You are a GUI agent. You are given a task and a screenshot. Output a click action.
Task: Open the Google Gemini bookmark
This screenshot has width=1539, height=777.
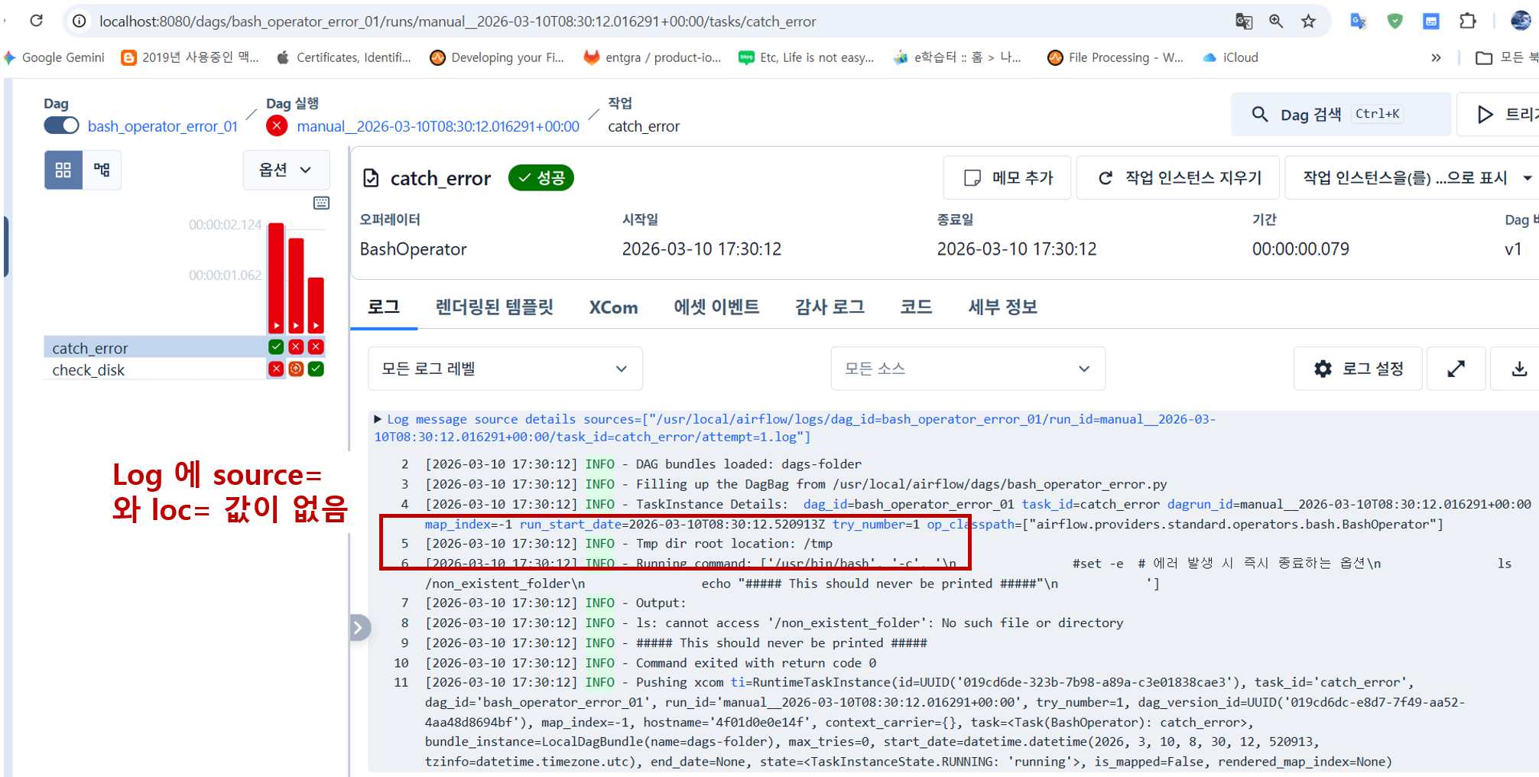(x=54, y=57)
